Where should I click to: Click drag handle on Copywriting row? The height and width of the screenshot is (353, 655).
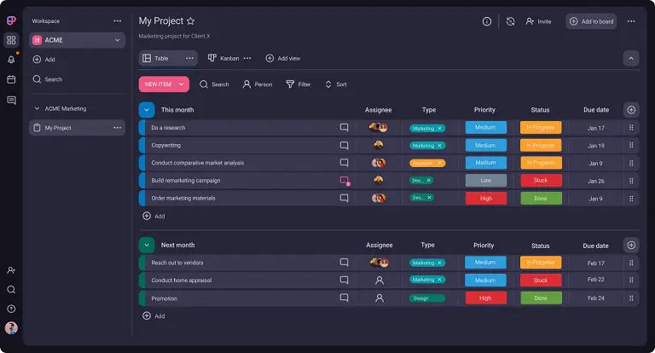631,146
